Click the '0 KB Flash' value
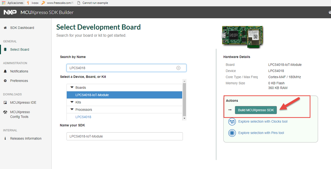Viewport: 331px width, 169px height. point(276,83)
